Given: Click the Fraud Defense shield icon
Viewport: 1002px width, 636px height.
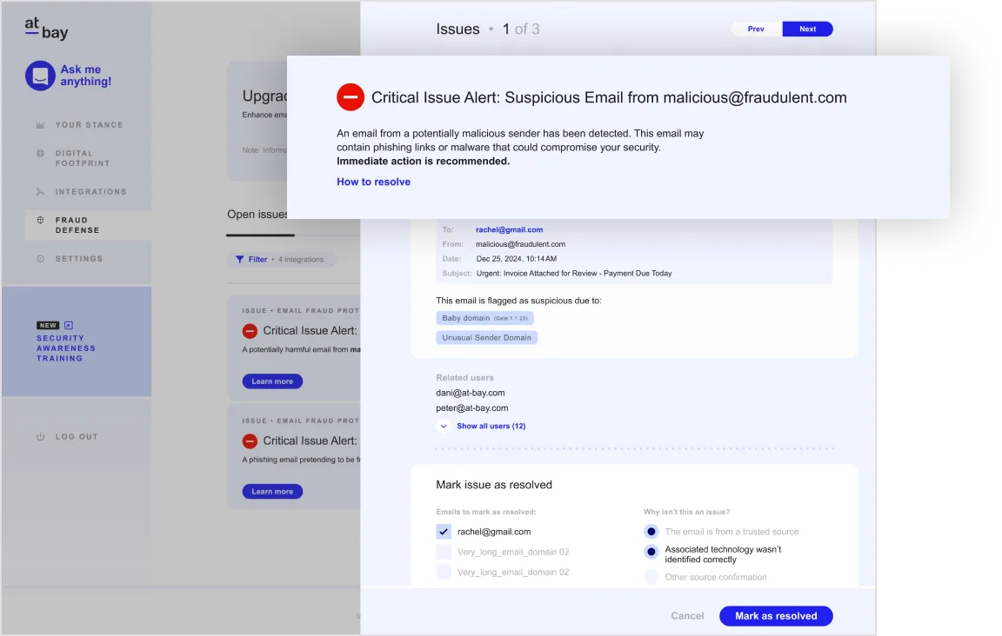Looking at the screenshot, I should click(x=40, y=221).
